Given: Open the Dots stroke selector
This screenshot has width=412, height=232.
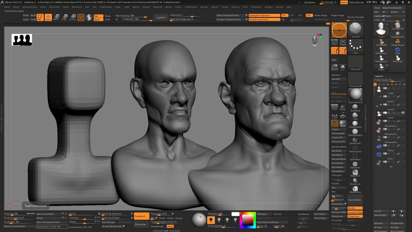Looking at the screenshot, I should (356, 47).
